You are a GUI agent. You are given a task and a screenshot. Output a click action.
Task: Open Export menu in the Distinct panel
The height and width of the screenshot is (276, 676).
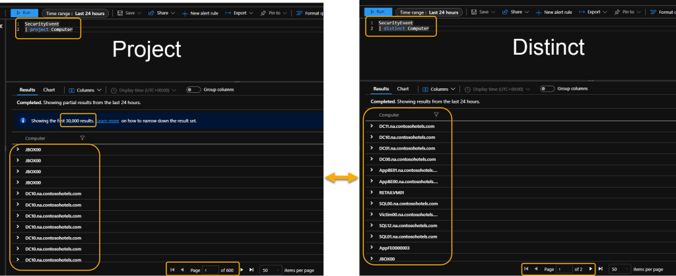pos(593,12)
